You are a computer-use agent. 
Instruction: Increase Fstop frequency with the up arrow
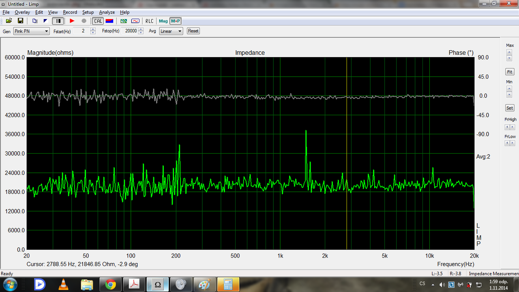coord(141,29)
